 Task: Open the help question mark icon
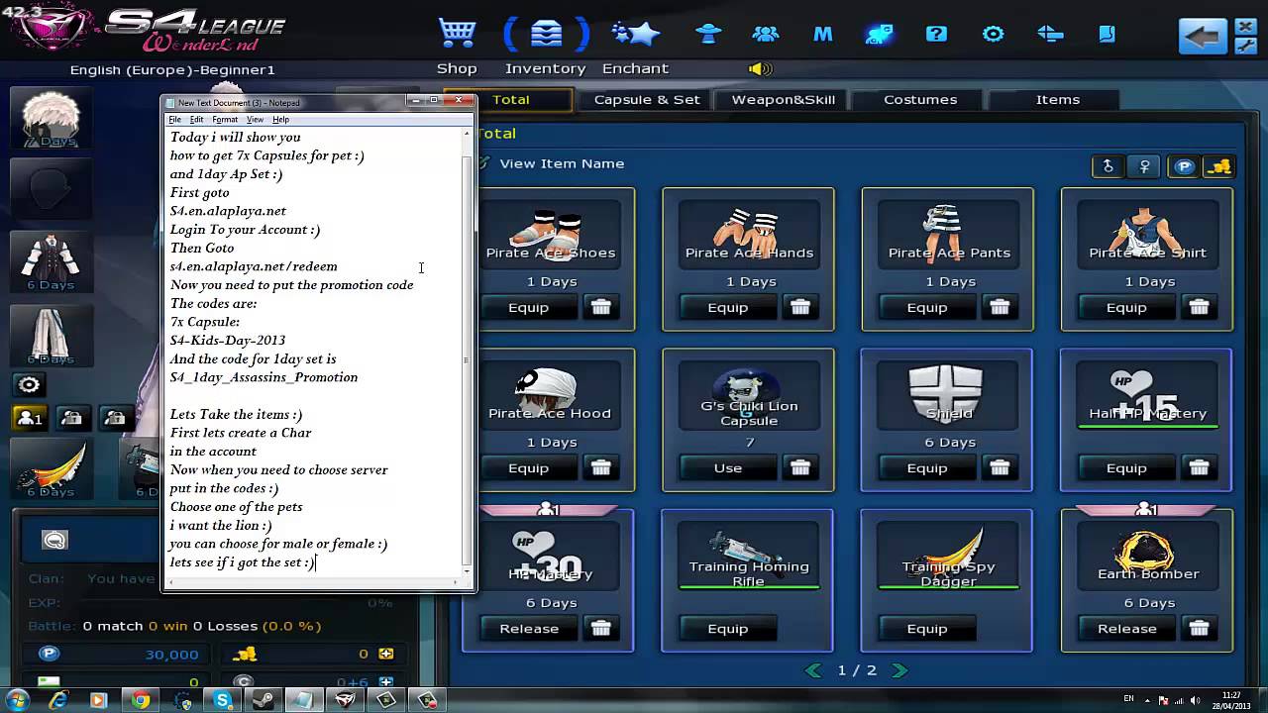936,34
